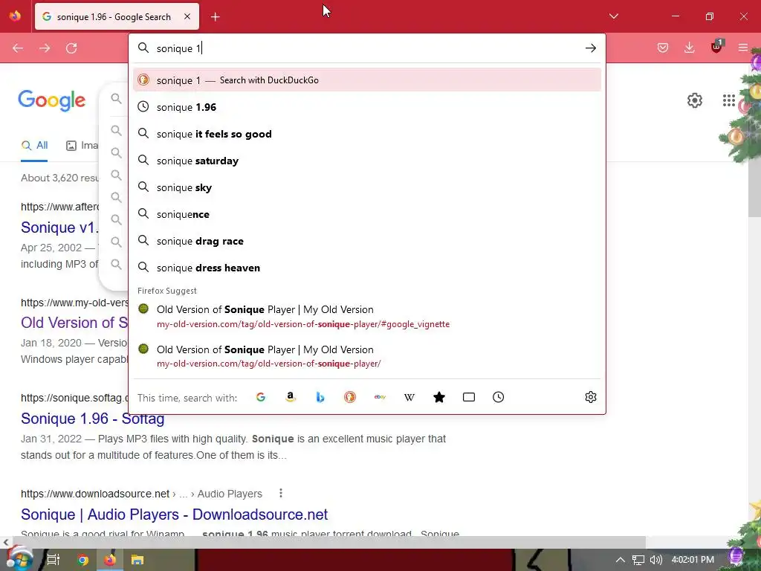Choose the 'sonique sky' suggestion
This screenshot has width=761, height=571.
(367, 187)
